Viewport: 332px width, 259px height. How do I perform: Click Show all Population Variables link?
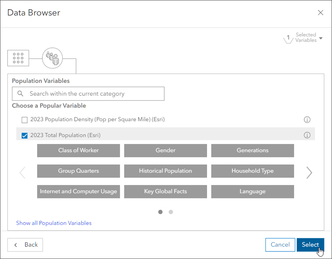pyautogui.click(x=54, y=223)
